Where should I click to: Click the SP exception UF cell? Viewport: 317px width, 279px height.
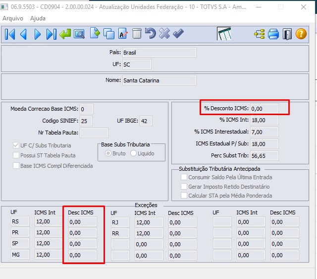click(x=20, y=243)
